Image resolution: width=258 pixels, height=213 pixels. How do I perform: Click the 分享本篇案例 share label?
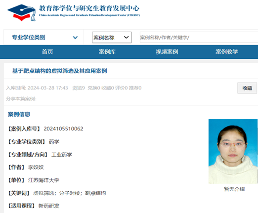tap(21, 99)
